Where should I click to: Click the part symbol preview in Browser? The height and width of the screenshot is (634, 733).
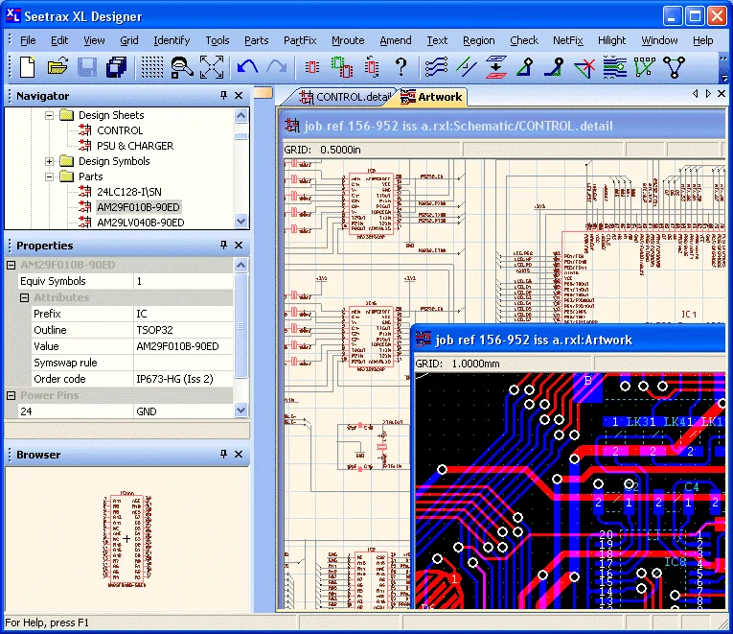coord(127,539)
